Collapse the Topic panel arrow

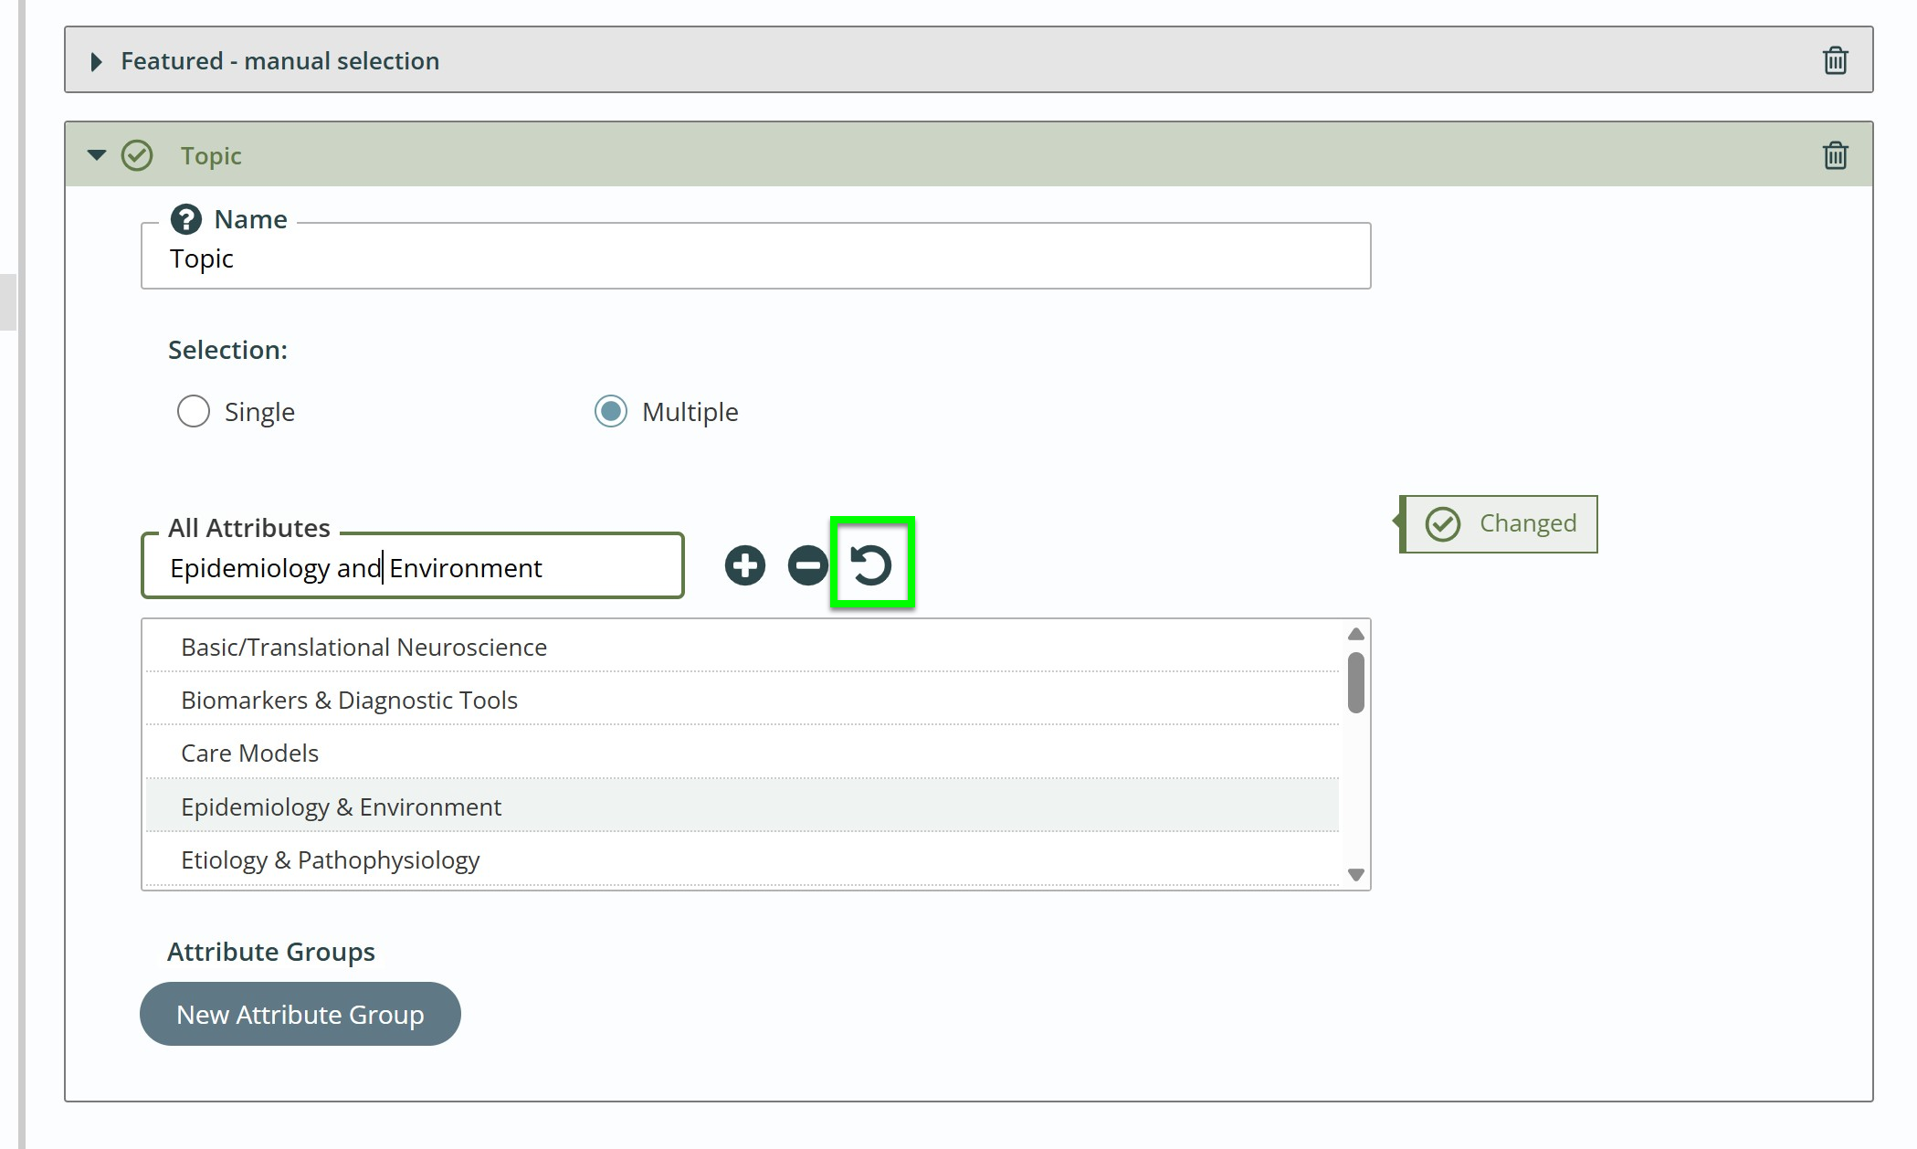pyautogui.click(x=96, y=155)
